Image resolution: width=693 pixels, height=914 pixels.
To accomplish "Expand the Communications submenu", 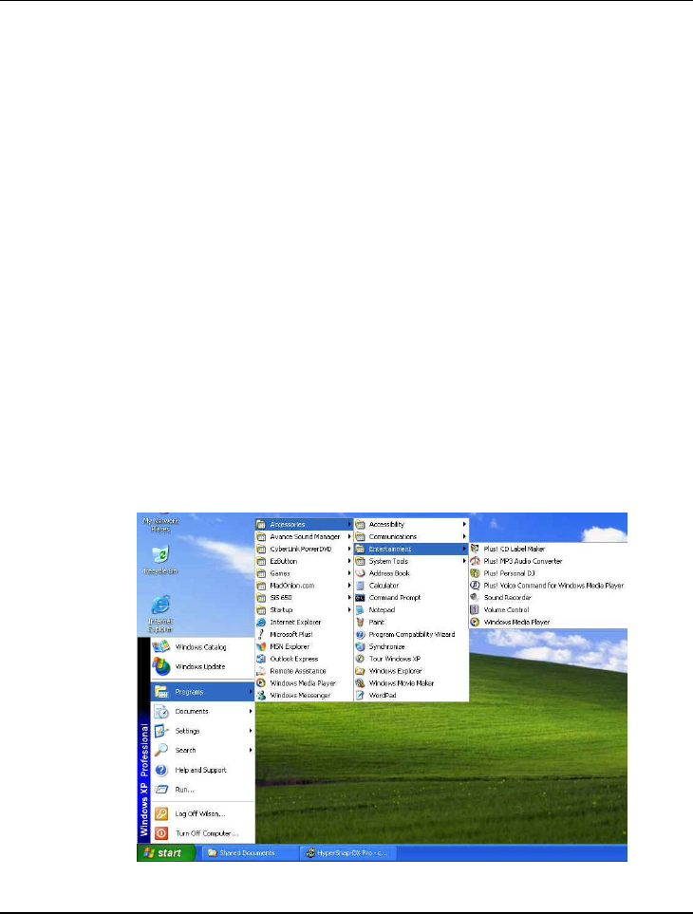I will [x=411, y=536].
